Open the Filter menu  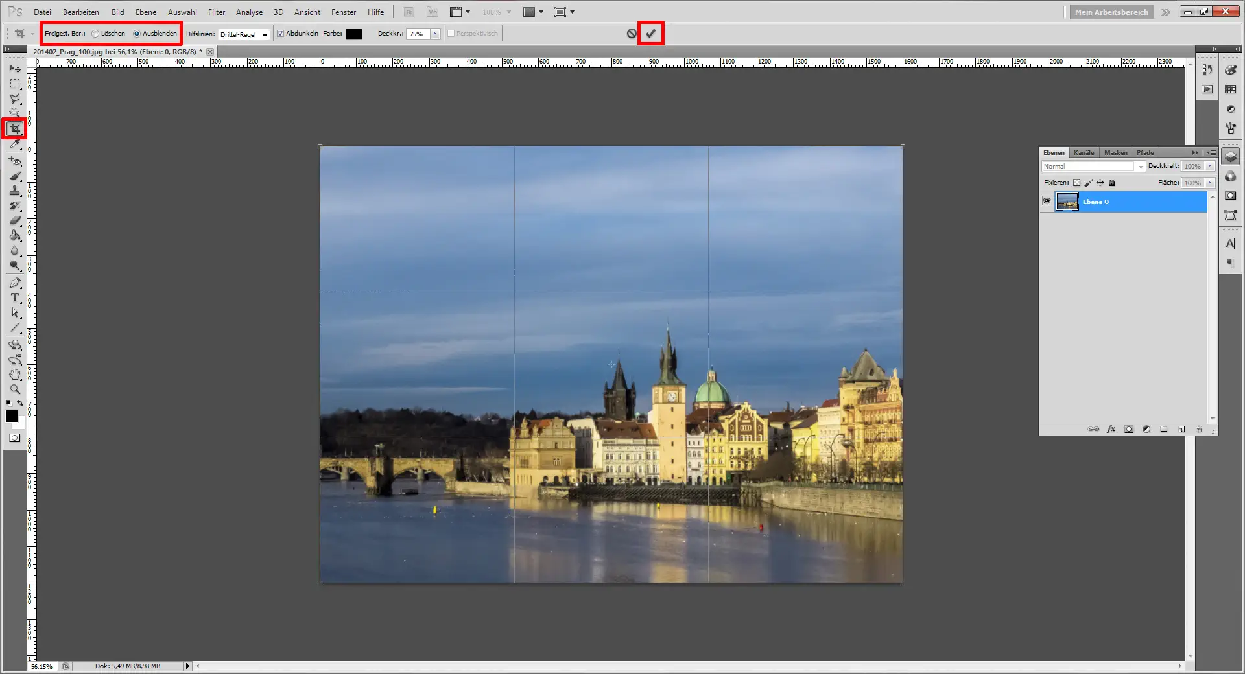click(216, 12)
